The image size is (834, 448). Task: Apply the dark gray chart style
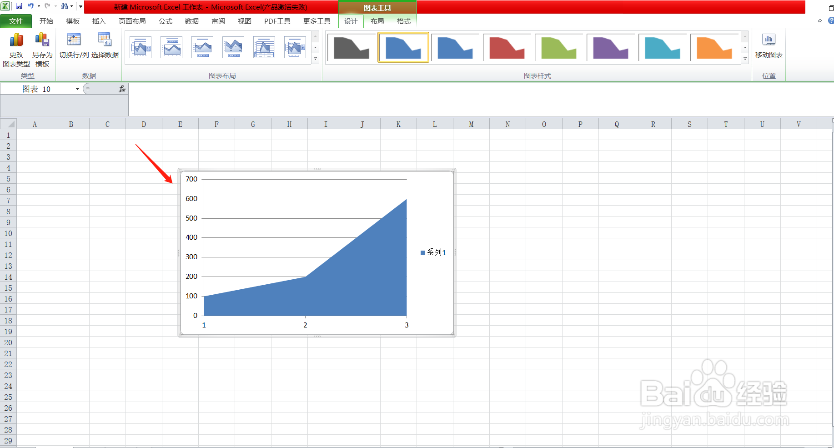click(x=352, y=47)
